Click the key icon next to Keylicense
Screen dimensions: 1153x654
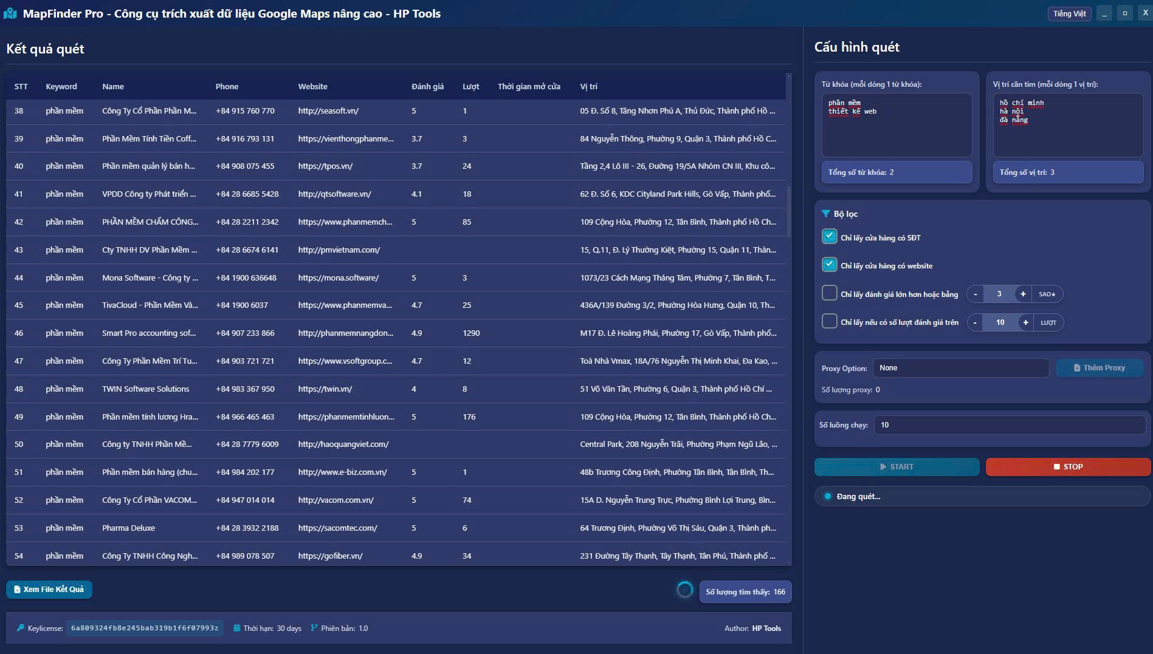coord(21,628)
